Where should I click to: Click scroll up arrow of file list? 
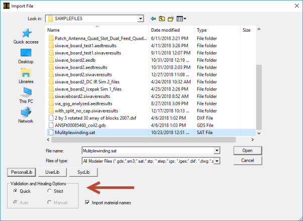point(259,29)
